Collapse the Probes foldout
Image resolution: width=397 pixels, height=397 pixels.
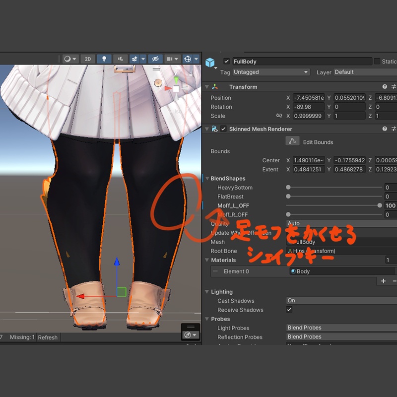(207, 319)
